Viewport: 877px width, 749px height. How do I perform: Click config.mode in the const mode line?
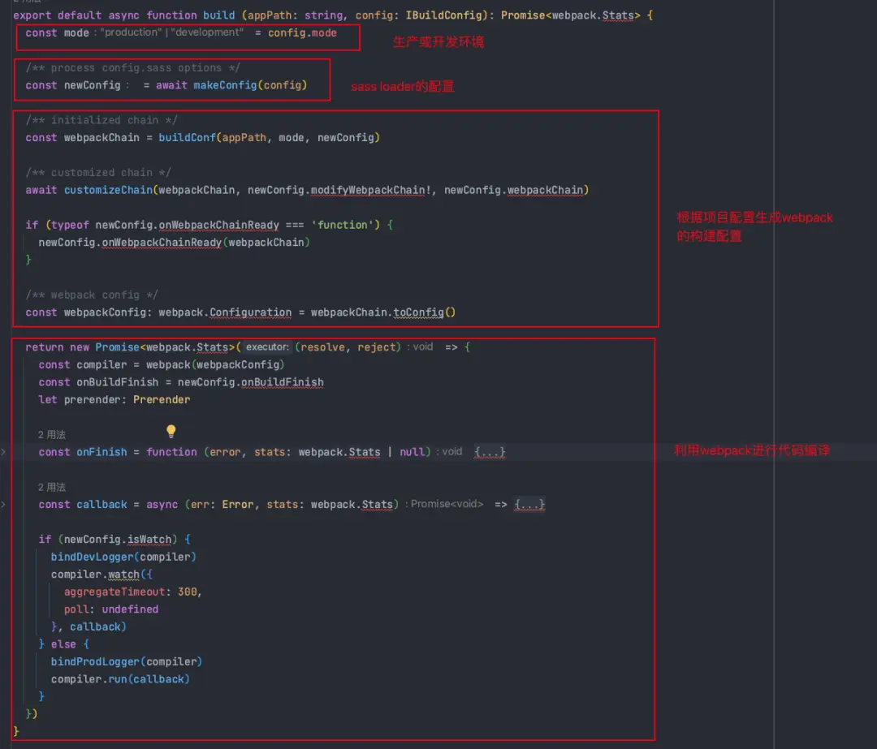point(302,33)
